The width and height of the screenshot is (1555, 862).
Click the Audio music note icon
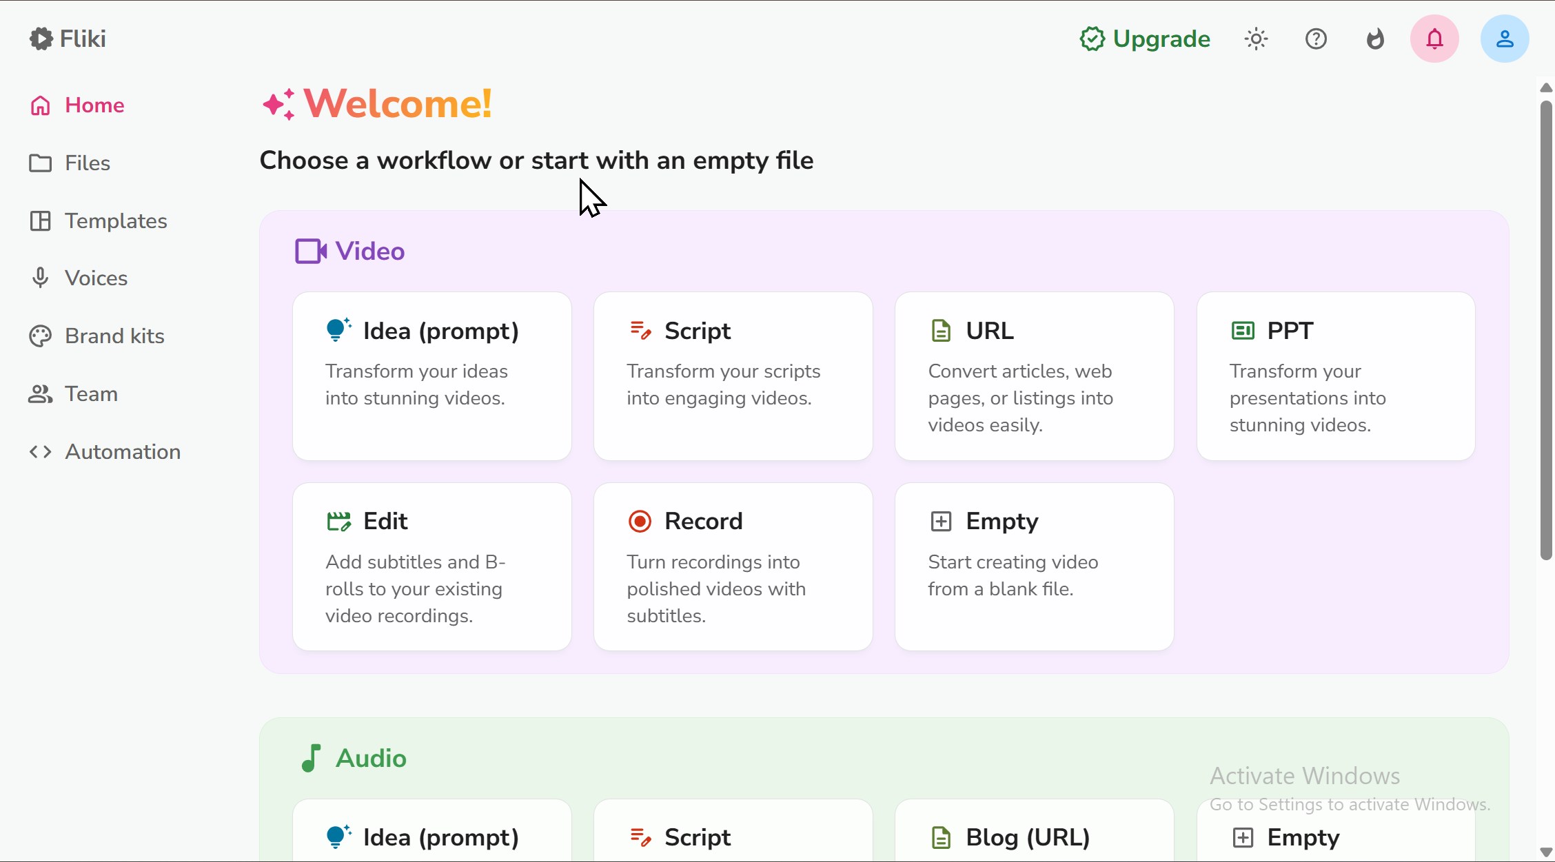tap(311, 758)
